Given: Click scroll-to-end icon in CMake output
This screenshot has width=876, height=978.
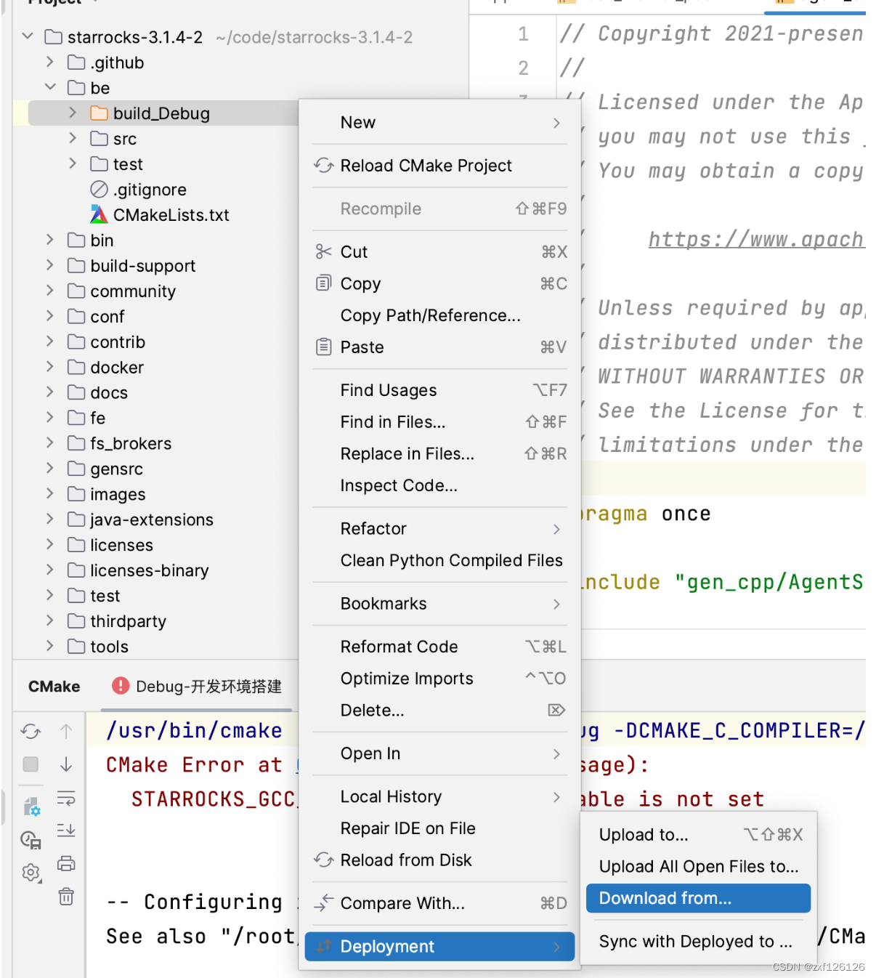Looking at the screenshot, I should (66, 830).
